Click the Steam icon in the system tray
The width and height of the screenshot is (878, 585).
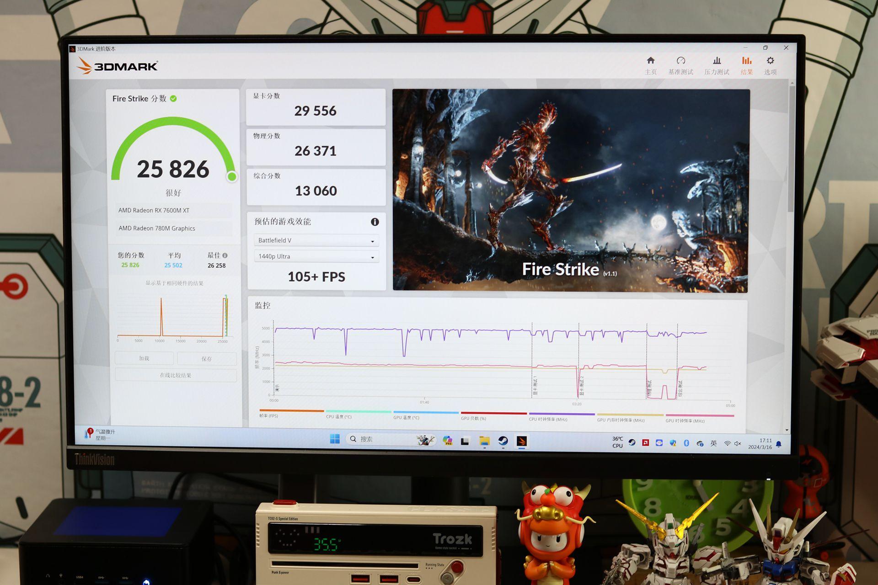pyautogui.click(x=632, y=442)
